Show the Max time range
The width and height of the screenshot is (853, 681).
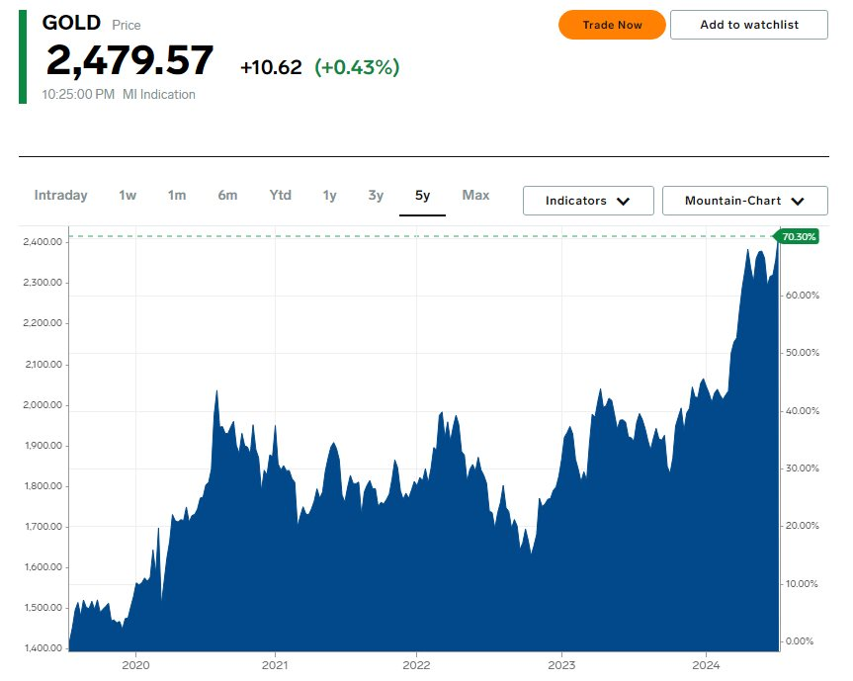(x=475, y=196)
